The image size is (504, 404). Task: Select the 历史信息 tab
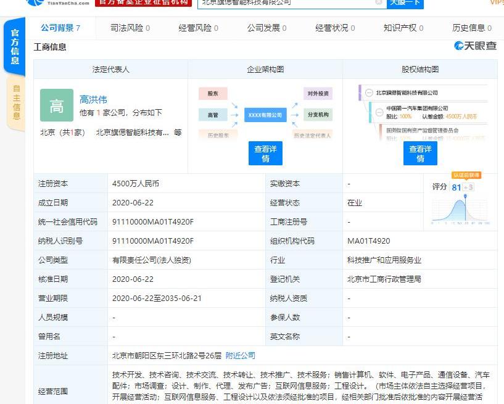coord(472,28)
